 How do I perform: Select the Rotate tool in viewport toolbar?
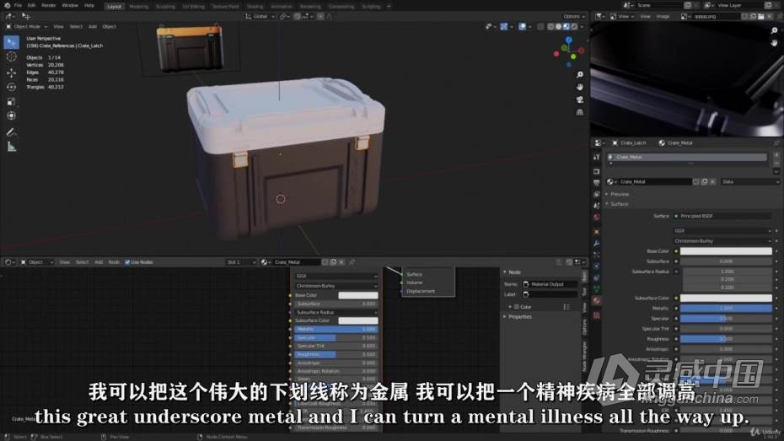point(12,87)
